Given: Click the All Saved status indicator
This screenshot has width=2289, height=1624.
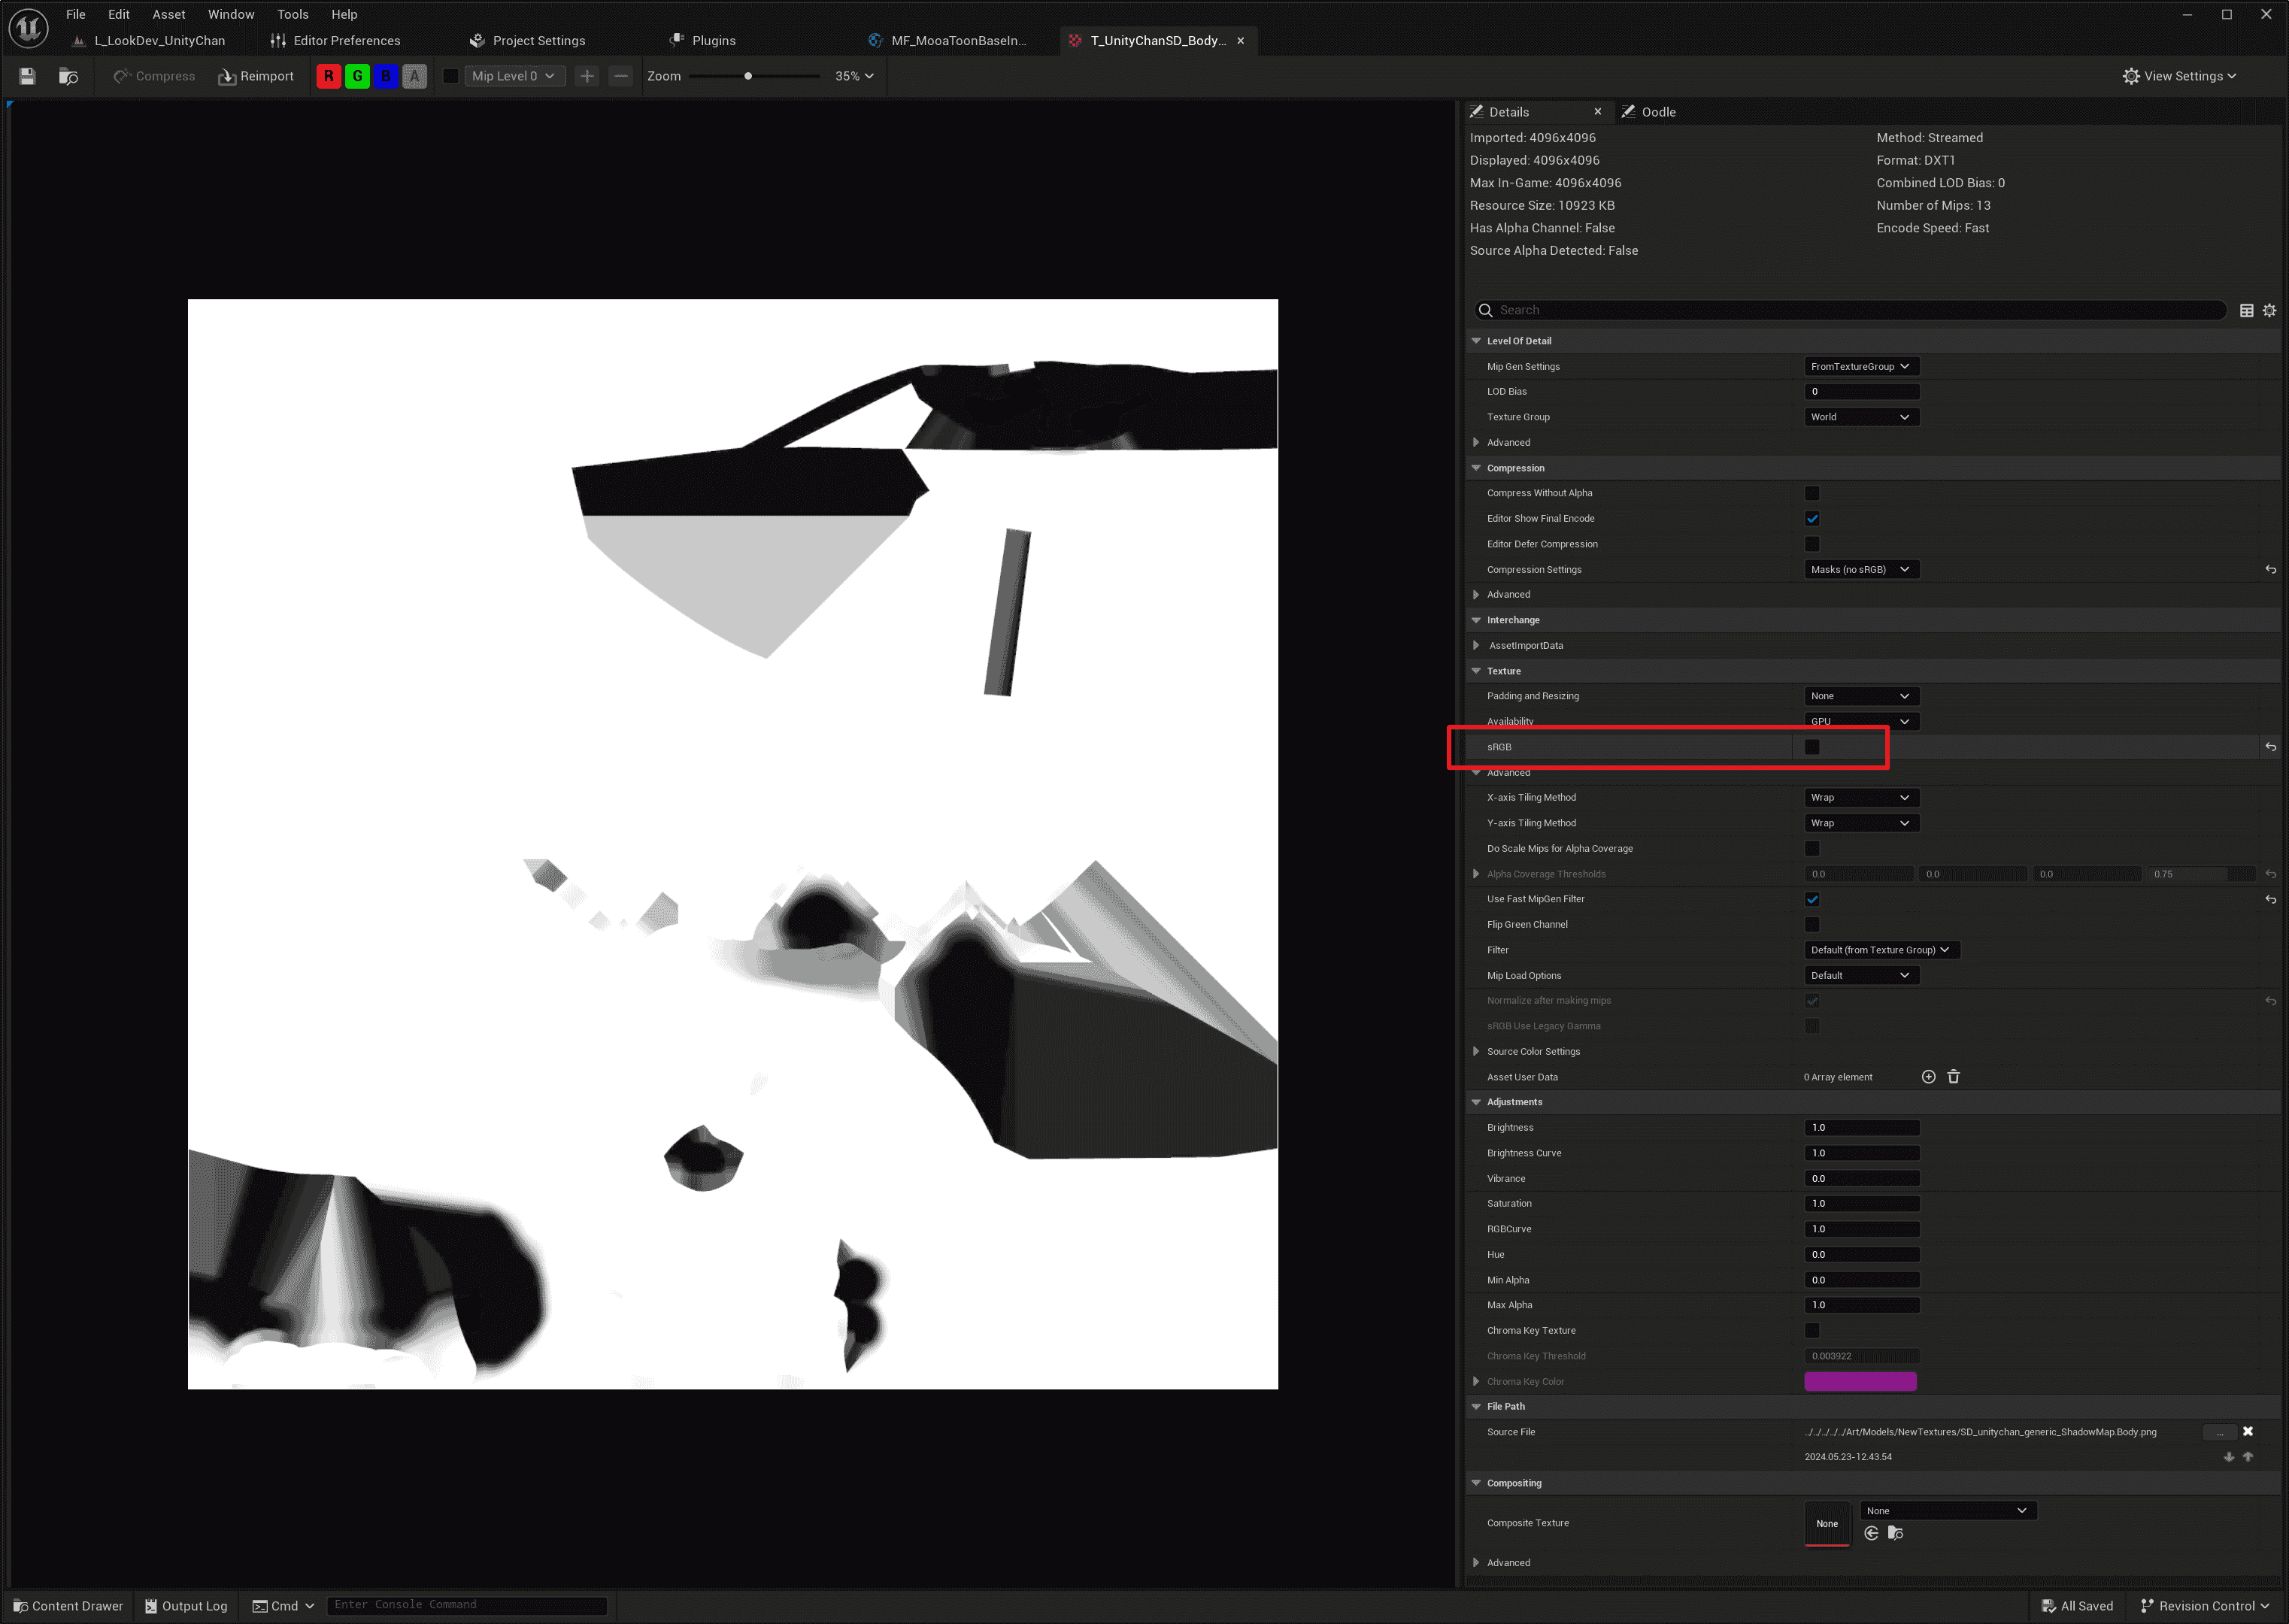Looking at the screenshot, I should (2077, 1606).
